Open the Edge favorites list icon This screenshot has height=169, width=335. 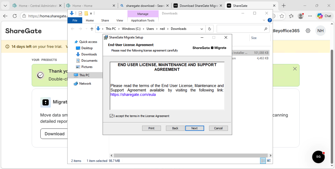pyautogui.click(x=291, y=16)
